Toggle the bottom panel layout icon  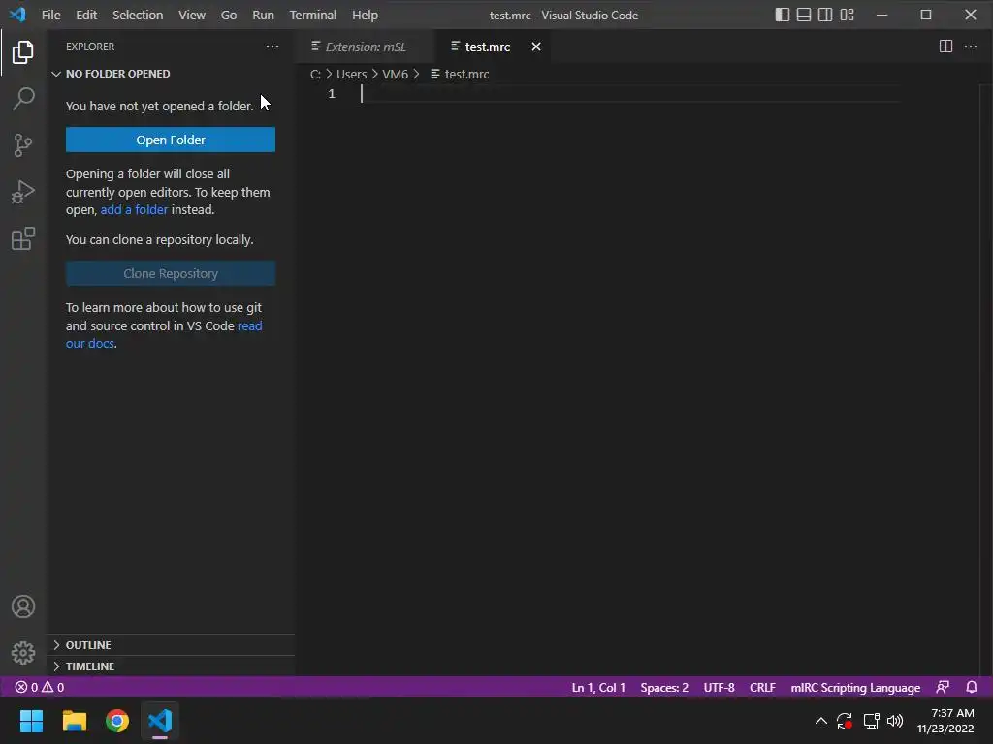[x=804, y=15]
